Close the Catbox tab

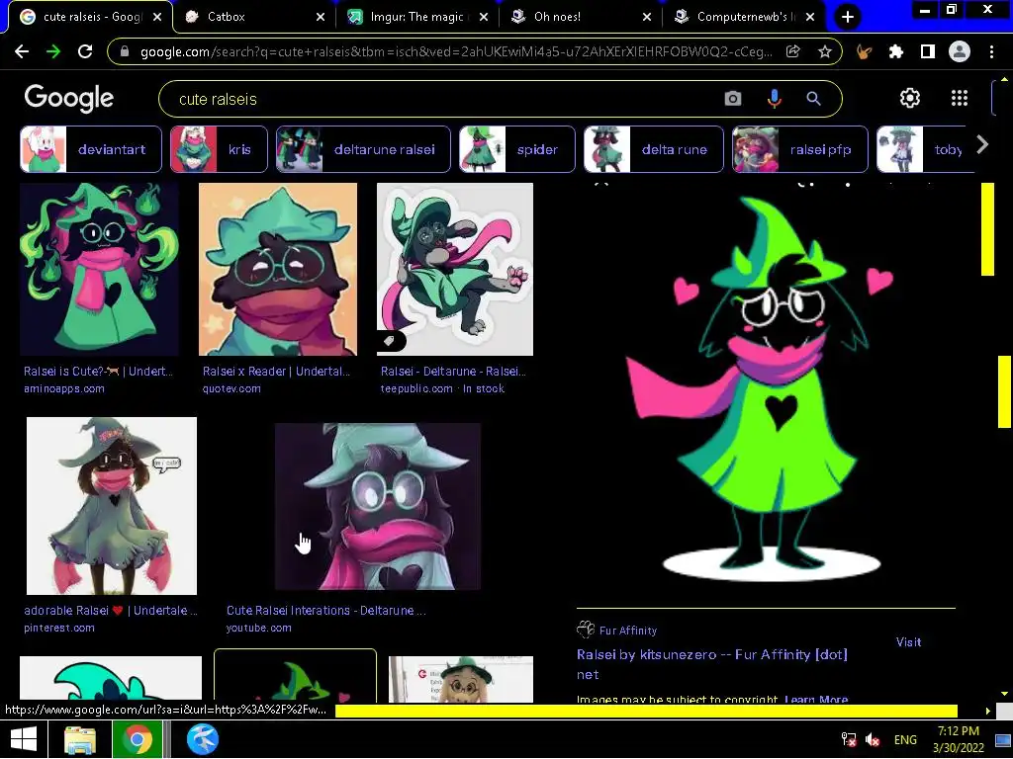(x=321, y=18)
